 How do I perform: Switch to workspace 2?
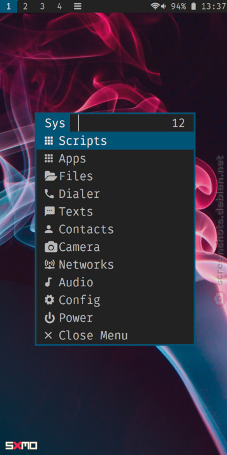click(25, 6)
